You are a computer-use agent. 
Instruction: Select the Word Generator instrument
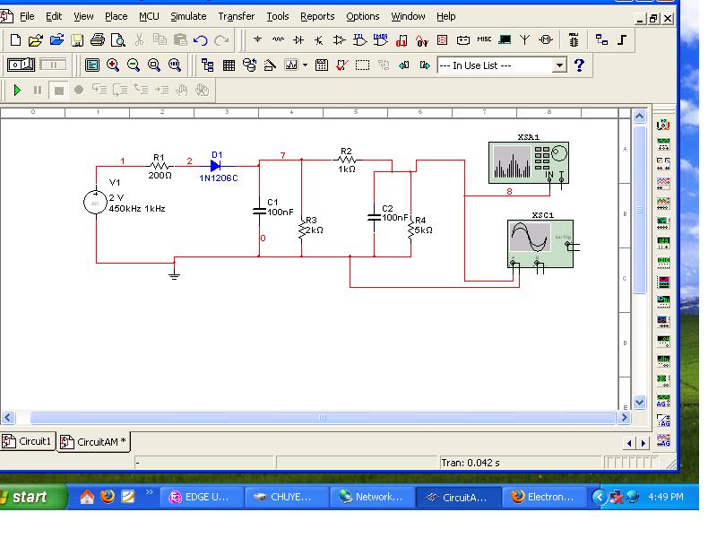click(x=663, y=263)
